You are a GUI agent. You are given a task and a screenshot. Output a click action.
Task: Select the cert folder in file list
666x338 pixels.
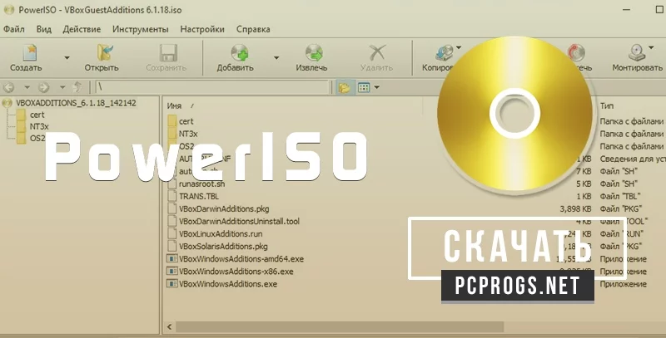(x=186, y=121)
